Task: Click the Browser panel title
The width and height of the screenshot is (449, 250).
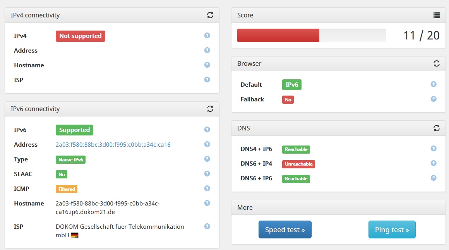Action: (249, 63)
